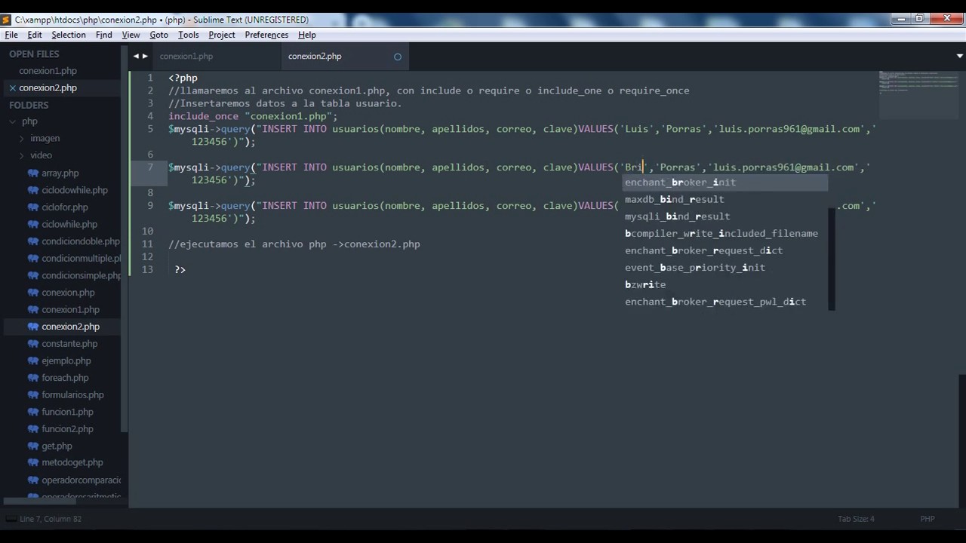Expand the imagen folder
Viewport: 966px width, 543px height.
(x=22, y=139)
